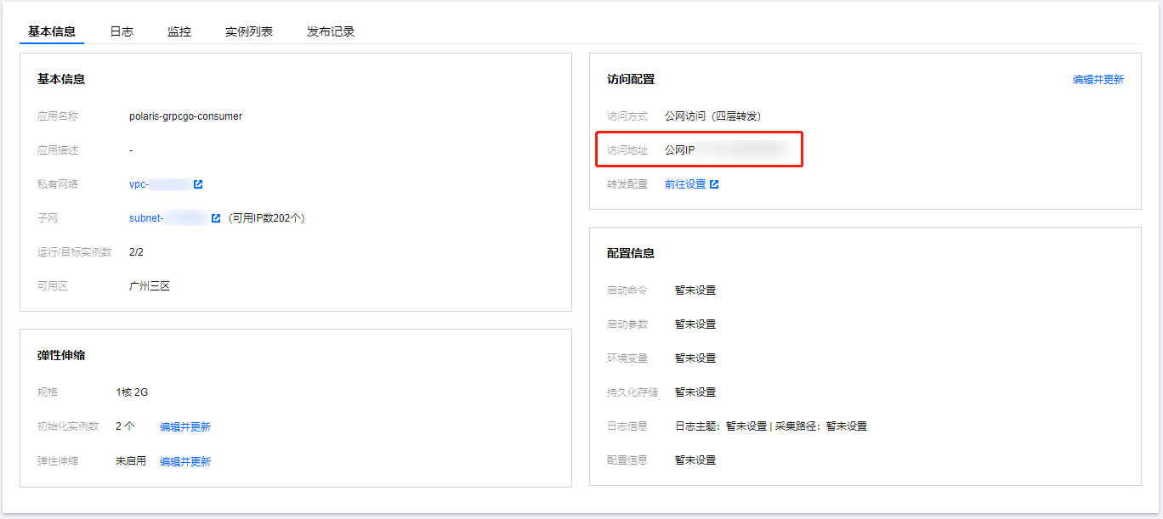Switch to the 基本信息 tab
The height and width of the screenshot is (519, 1163).
(52, 31)
